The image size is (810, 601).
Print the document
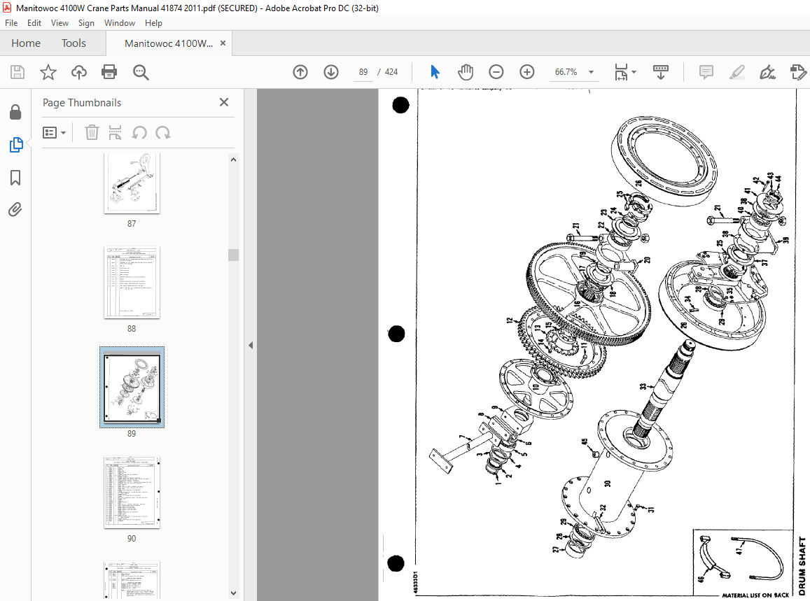click(109, 72)
